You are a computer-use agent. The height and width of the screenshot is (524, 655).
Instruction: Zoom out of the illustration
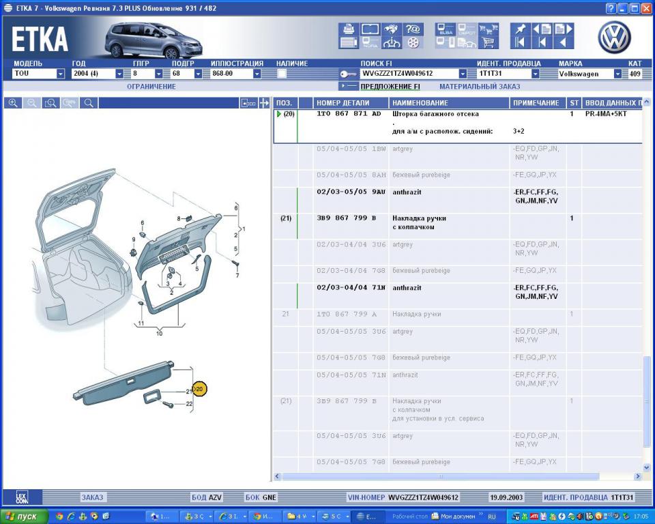pos(32,103)
